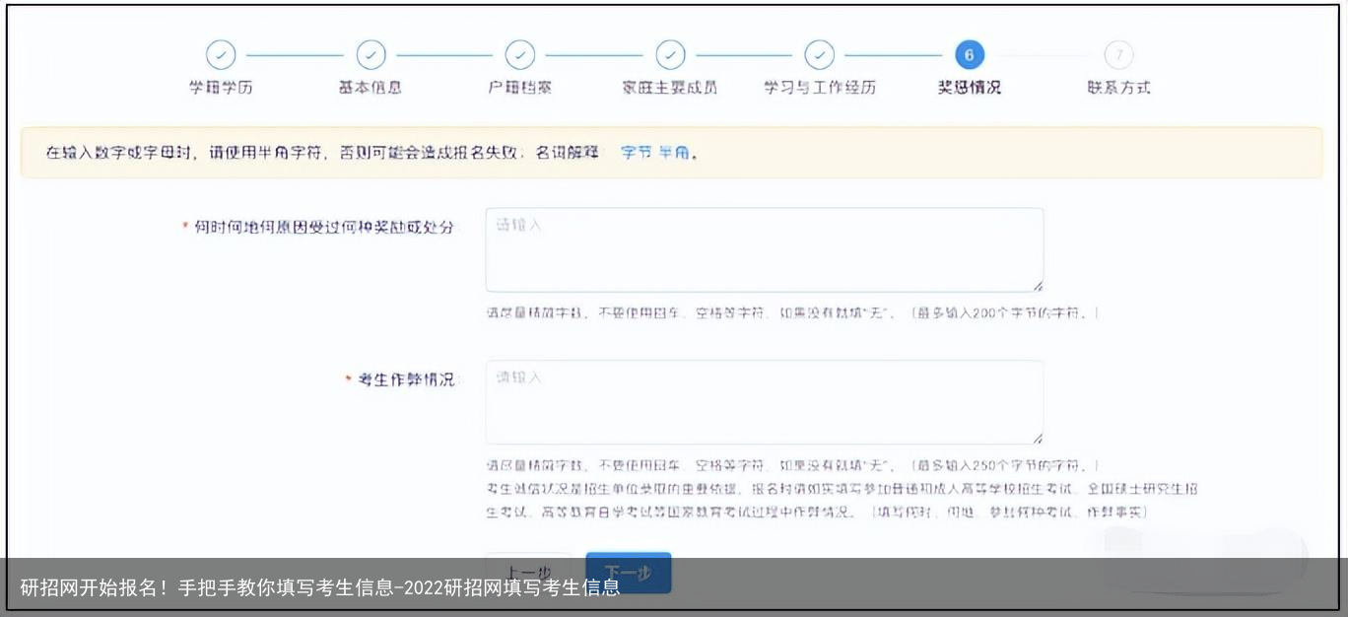Click the 家庭主要成员 checkmark icon
The image size is (1348, 617).
click(671, 55)
